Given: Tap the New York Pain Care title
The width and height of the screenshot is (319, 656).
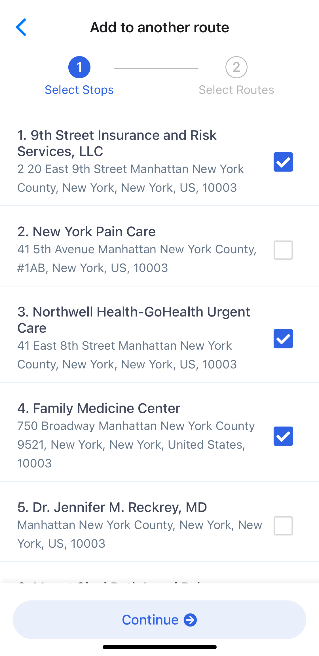Looking at the screenshot, I should coord(86,231).
